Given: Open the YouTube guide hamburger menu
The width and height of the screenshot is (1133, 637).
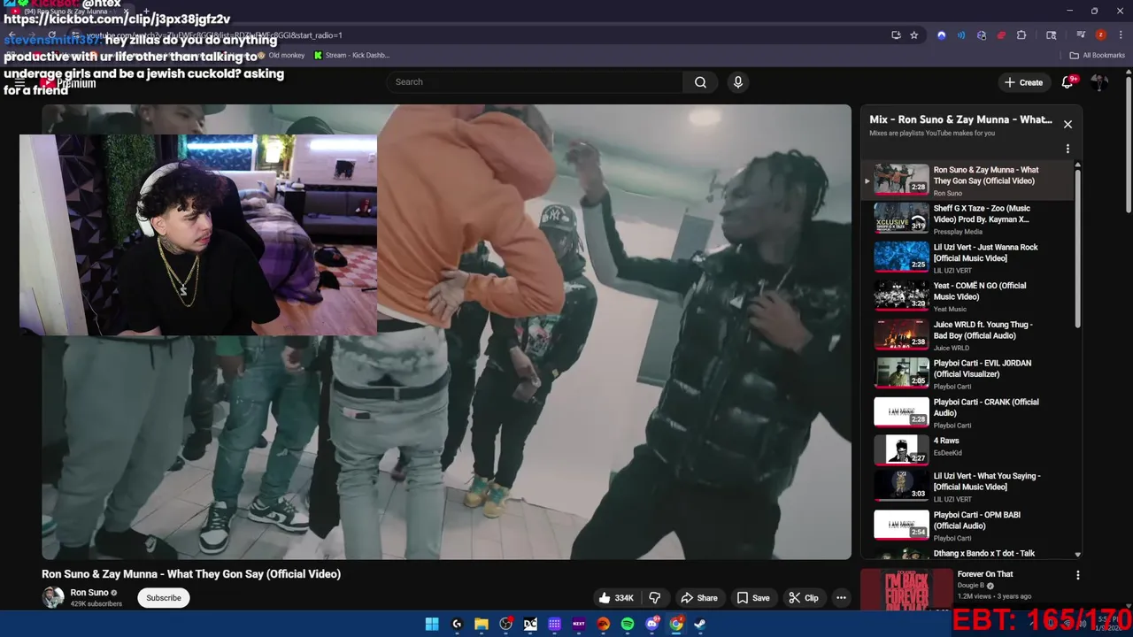Looking at the screenshot, I should point(19,82).
